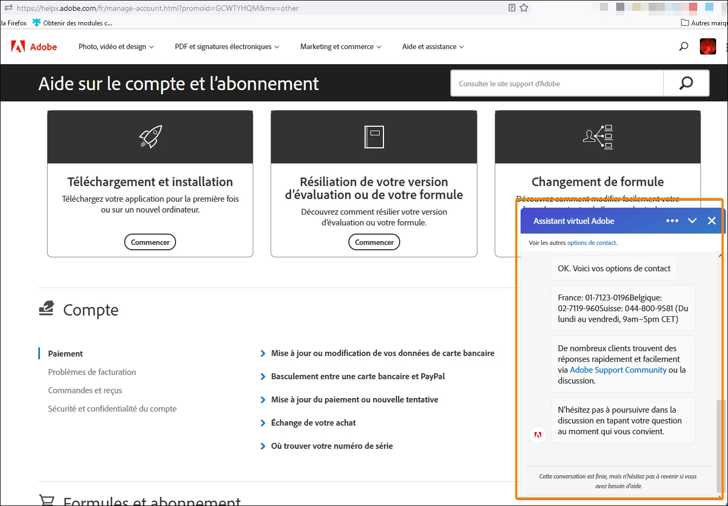The width and height of the screenshot is (728, 506).
Task: Open the site search magnifier icon
Action: 684,46
